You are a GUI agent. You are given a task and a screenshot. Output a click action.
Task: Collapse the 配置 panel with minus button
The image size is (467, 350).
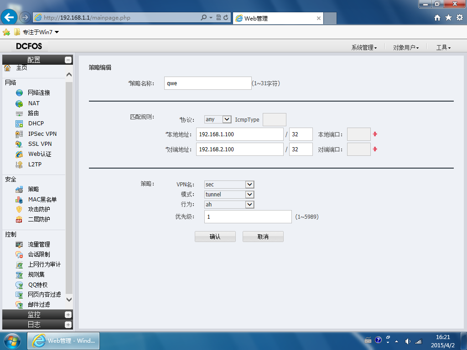68,60
